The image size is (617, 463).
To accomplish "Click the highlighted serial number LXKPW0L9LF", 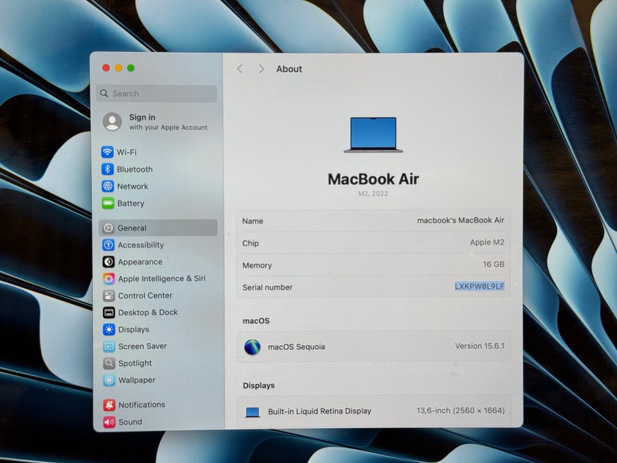I will (x=479, y=286).
